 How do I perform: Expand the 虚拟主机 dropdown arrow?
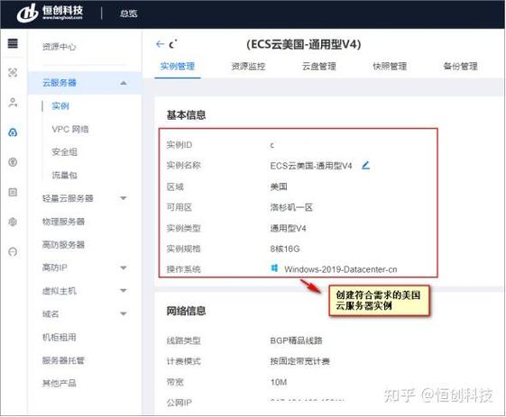[124, 290]
